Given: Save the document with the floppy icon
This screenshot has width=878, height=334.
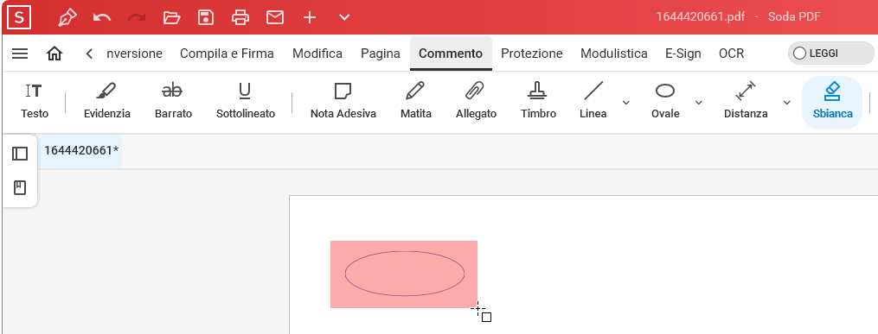Looking at the screenshot, I should pos(206,17).
